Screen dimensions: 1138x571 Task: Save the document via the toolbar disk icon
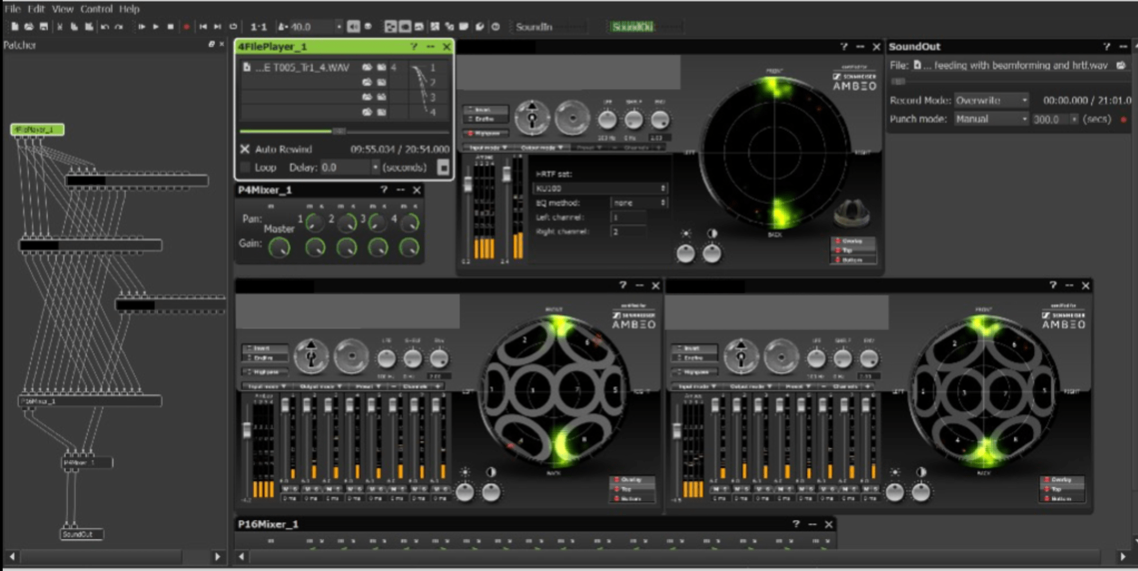click(44, 26)
